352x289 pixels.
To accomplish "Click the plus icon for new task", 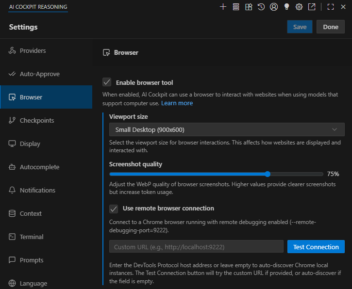I will pos(223,7).
